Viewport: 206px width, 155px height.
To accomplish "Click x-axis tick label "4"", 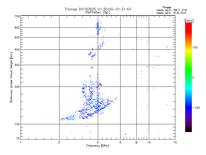I will (x=98, y=142).
